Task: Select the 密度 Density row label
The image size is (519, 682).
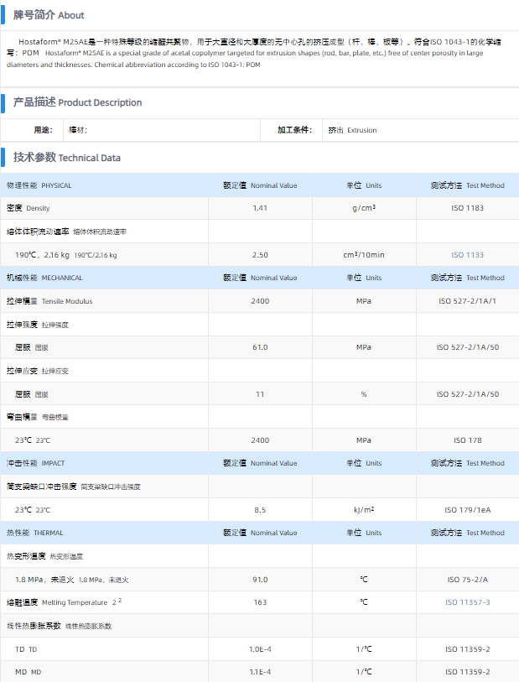Action: coord(29,208)
